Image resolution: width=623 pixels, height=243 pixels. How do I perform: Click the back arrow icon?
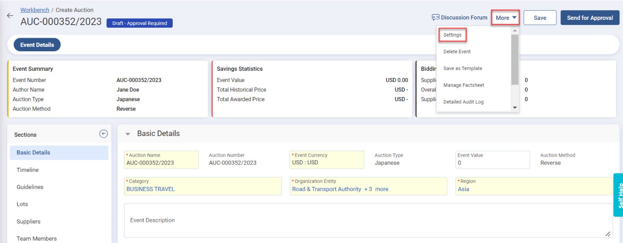[x=10, y=16]
